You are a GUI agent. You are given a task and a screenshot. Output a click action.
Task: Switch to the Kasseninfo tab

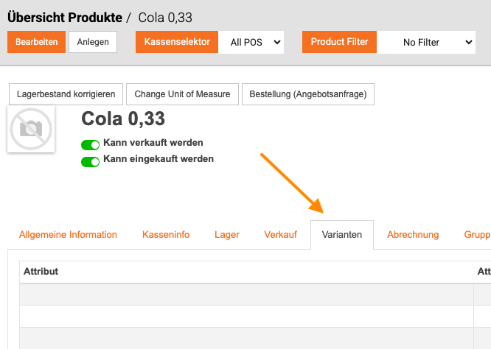[x=166, y=235]
